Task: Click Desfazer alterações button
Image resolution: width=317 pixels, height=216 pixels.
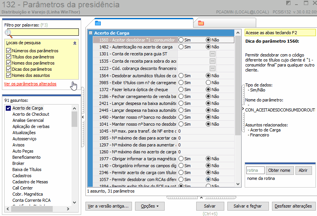Action: [x=294, y=206]
